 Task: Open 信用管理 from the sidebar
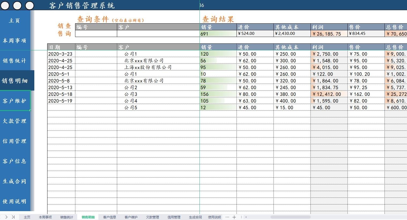pyautogui.click(x=15, y=141)
